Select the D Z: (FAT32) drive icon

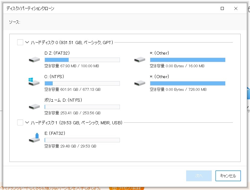[x=34, y=59]
